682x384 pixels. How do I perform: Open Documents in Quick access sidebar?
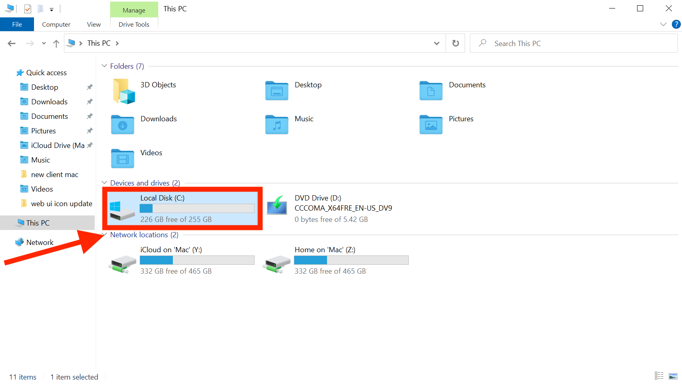[x=49, y=116]
